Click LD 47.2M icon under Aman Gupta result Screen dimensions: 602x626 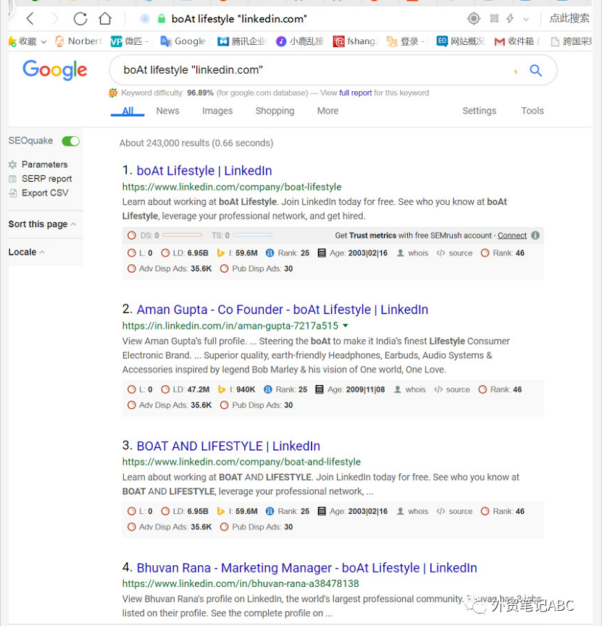tap(165, 389)
